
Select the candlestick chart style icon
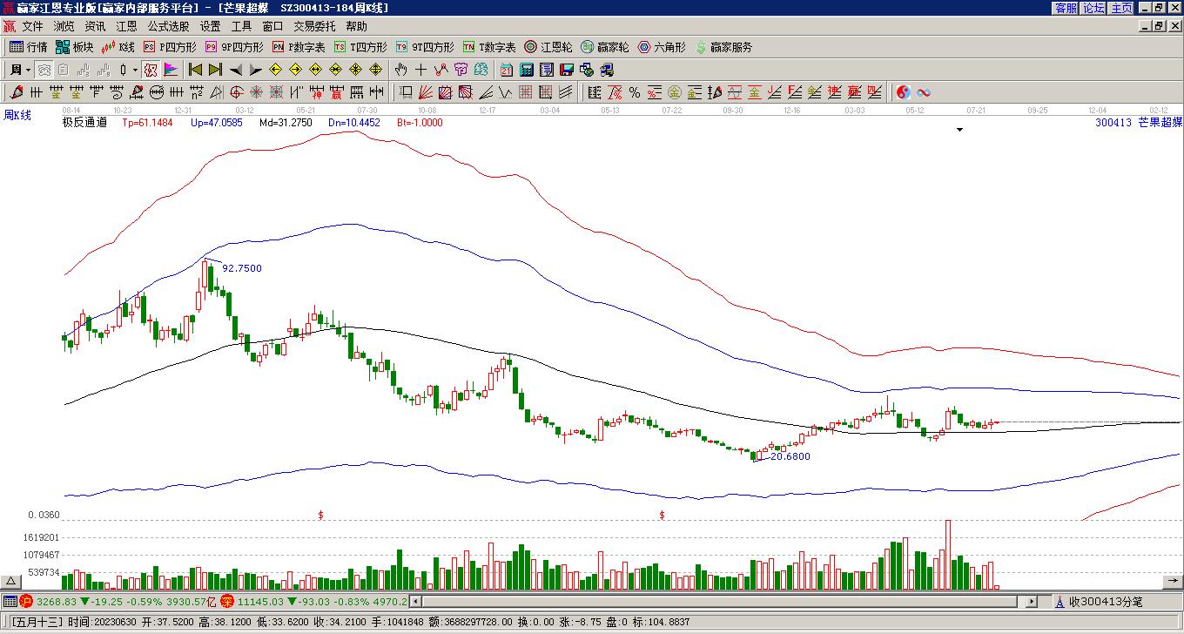124,70
